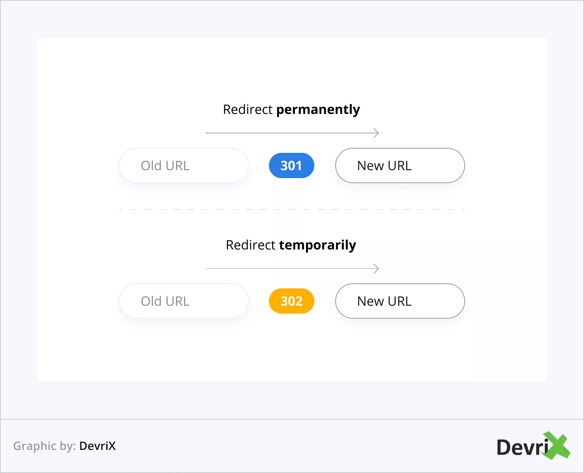The height and width of the screenshot is (473, 584).
Task: Click DevriX name in the footer credit
Action: (97, 446)
